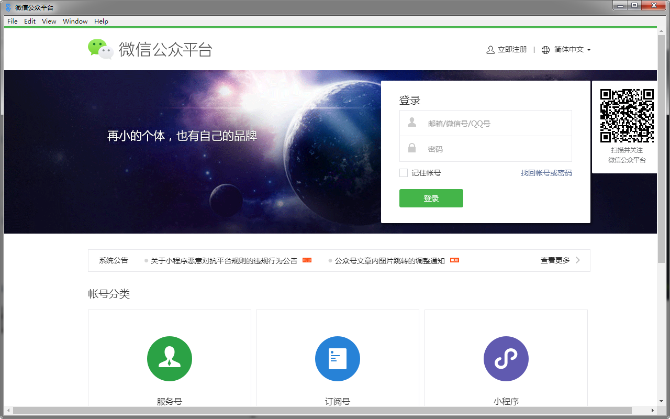Click the NEW badge after 调整通知 notice
Image resolution: width=670 pixels, height=419 pixels.
[454, 259]
